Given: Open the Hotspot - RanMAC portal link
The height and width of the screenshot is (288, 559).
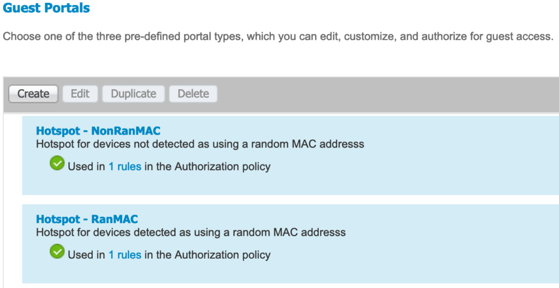Looking at the screenshot, I should coord(87,219).
